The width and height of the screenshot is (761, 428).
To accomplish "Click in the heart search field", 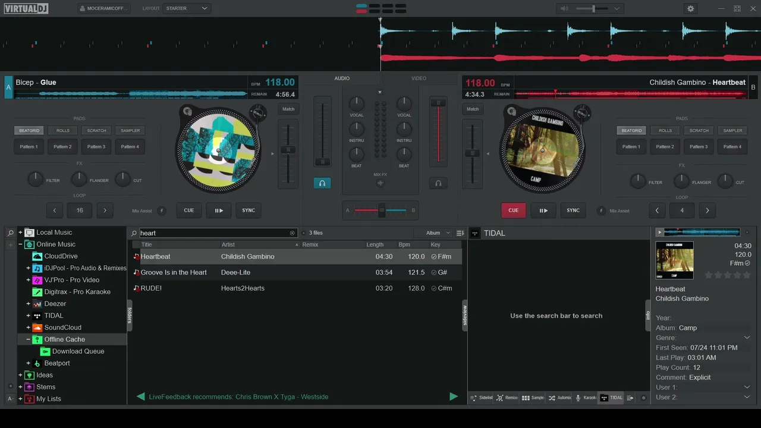I will 214,233.
